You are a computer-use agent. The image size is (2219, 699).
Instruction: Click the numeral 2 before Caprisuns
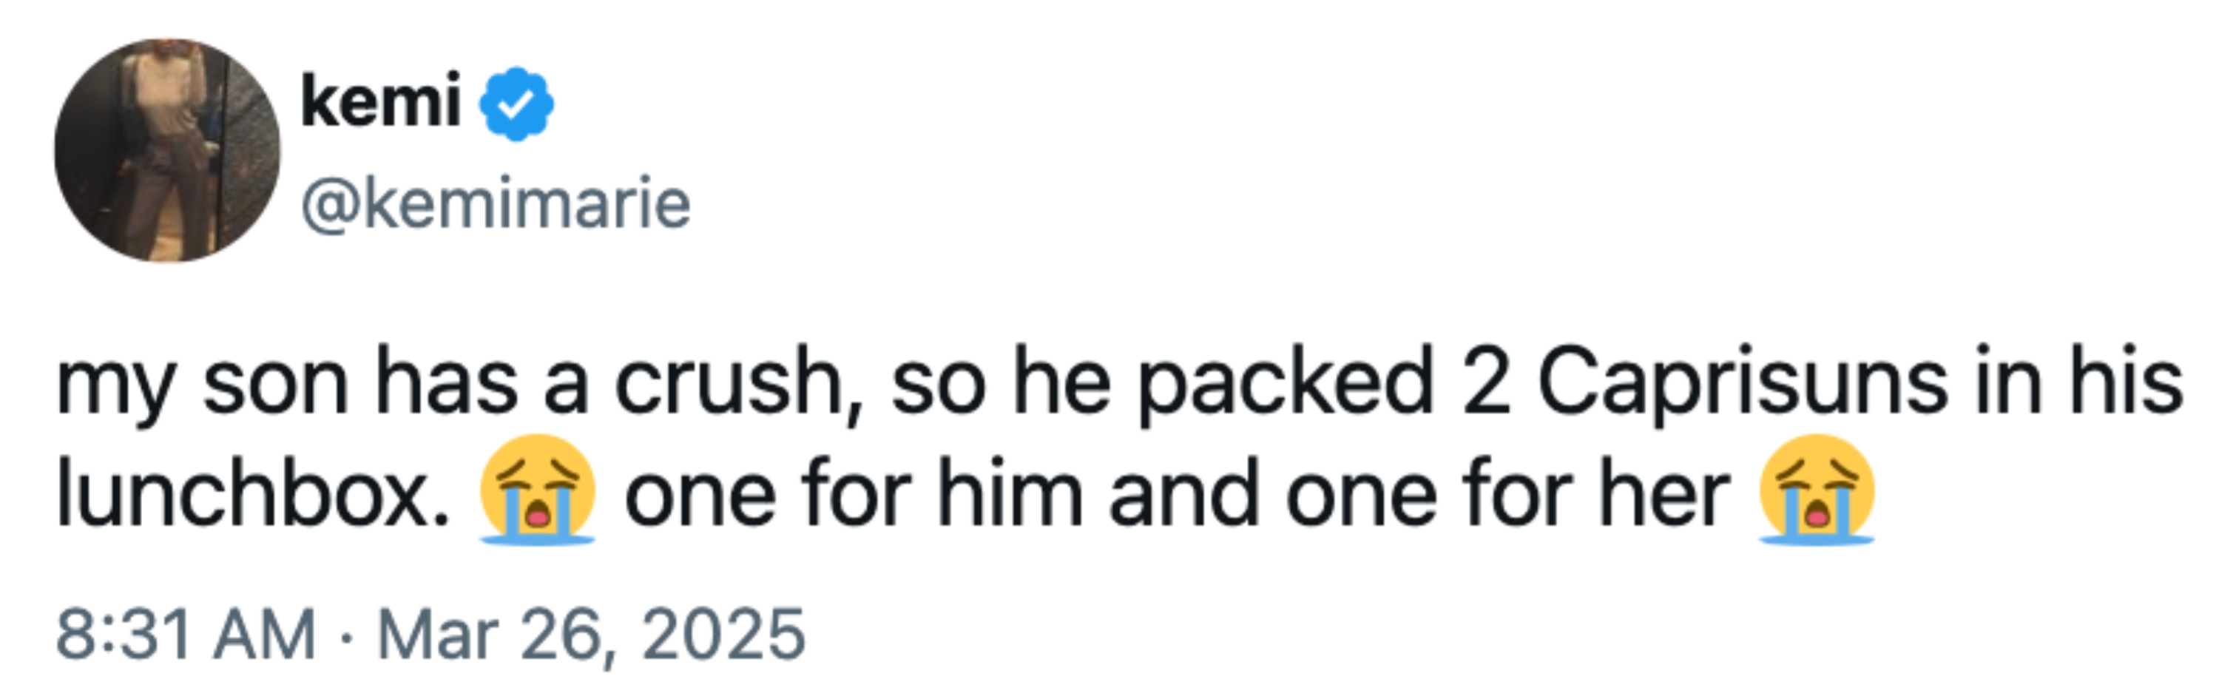pos(1485,382)
